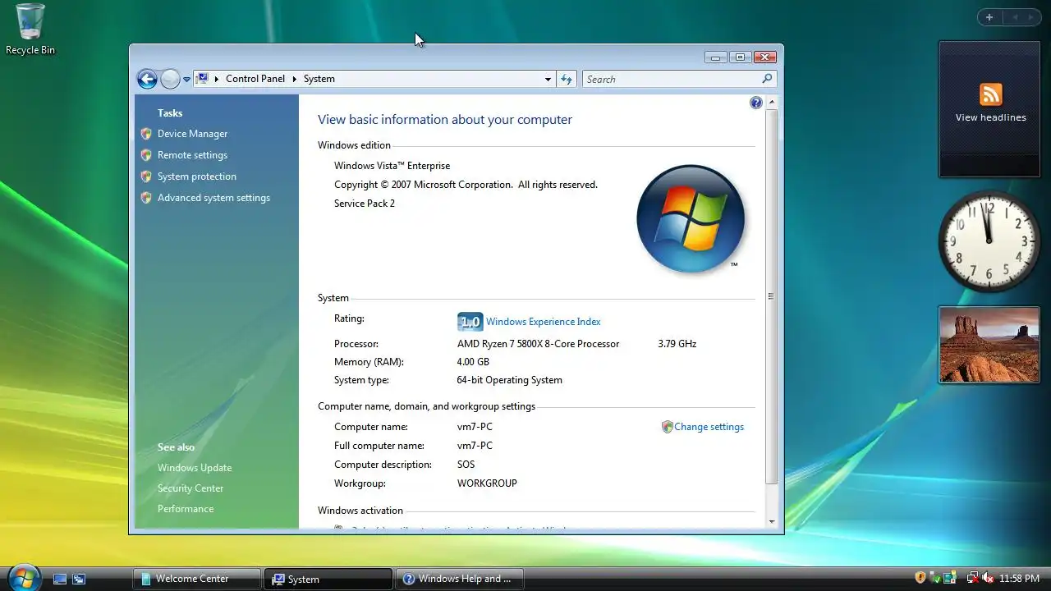Maximize the System window

(740, 57)
